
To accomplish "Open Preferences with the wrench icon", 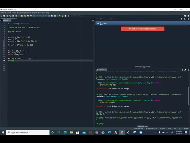I will (59, 16).
